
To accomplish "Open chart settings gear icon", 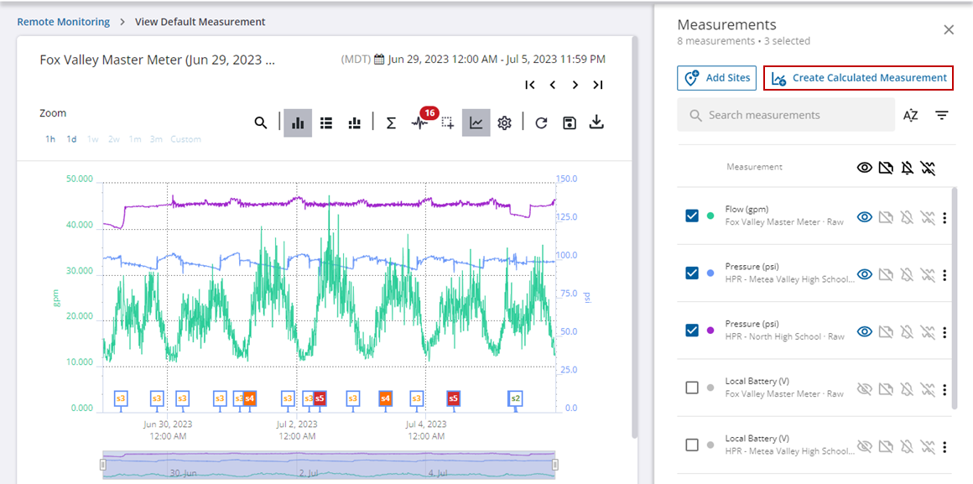I will [504, 123].
